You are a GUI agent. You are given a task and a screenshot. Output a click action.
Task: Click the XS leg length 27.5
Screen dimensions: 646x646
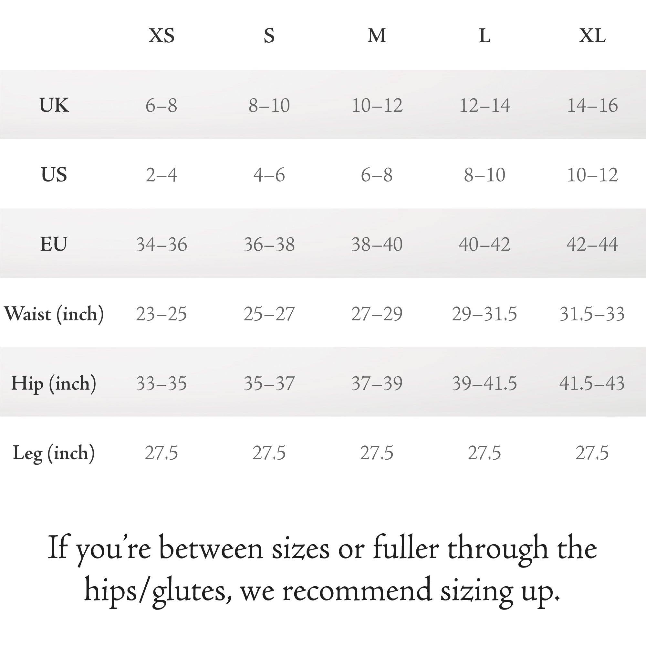[161, 453]
